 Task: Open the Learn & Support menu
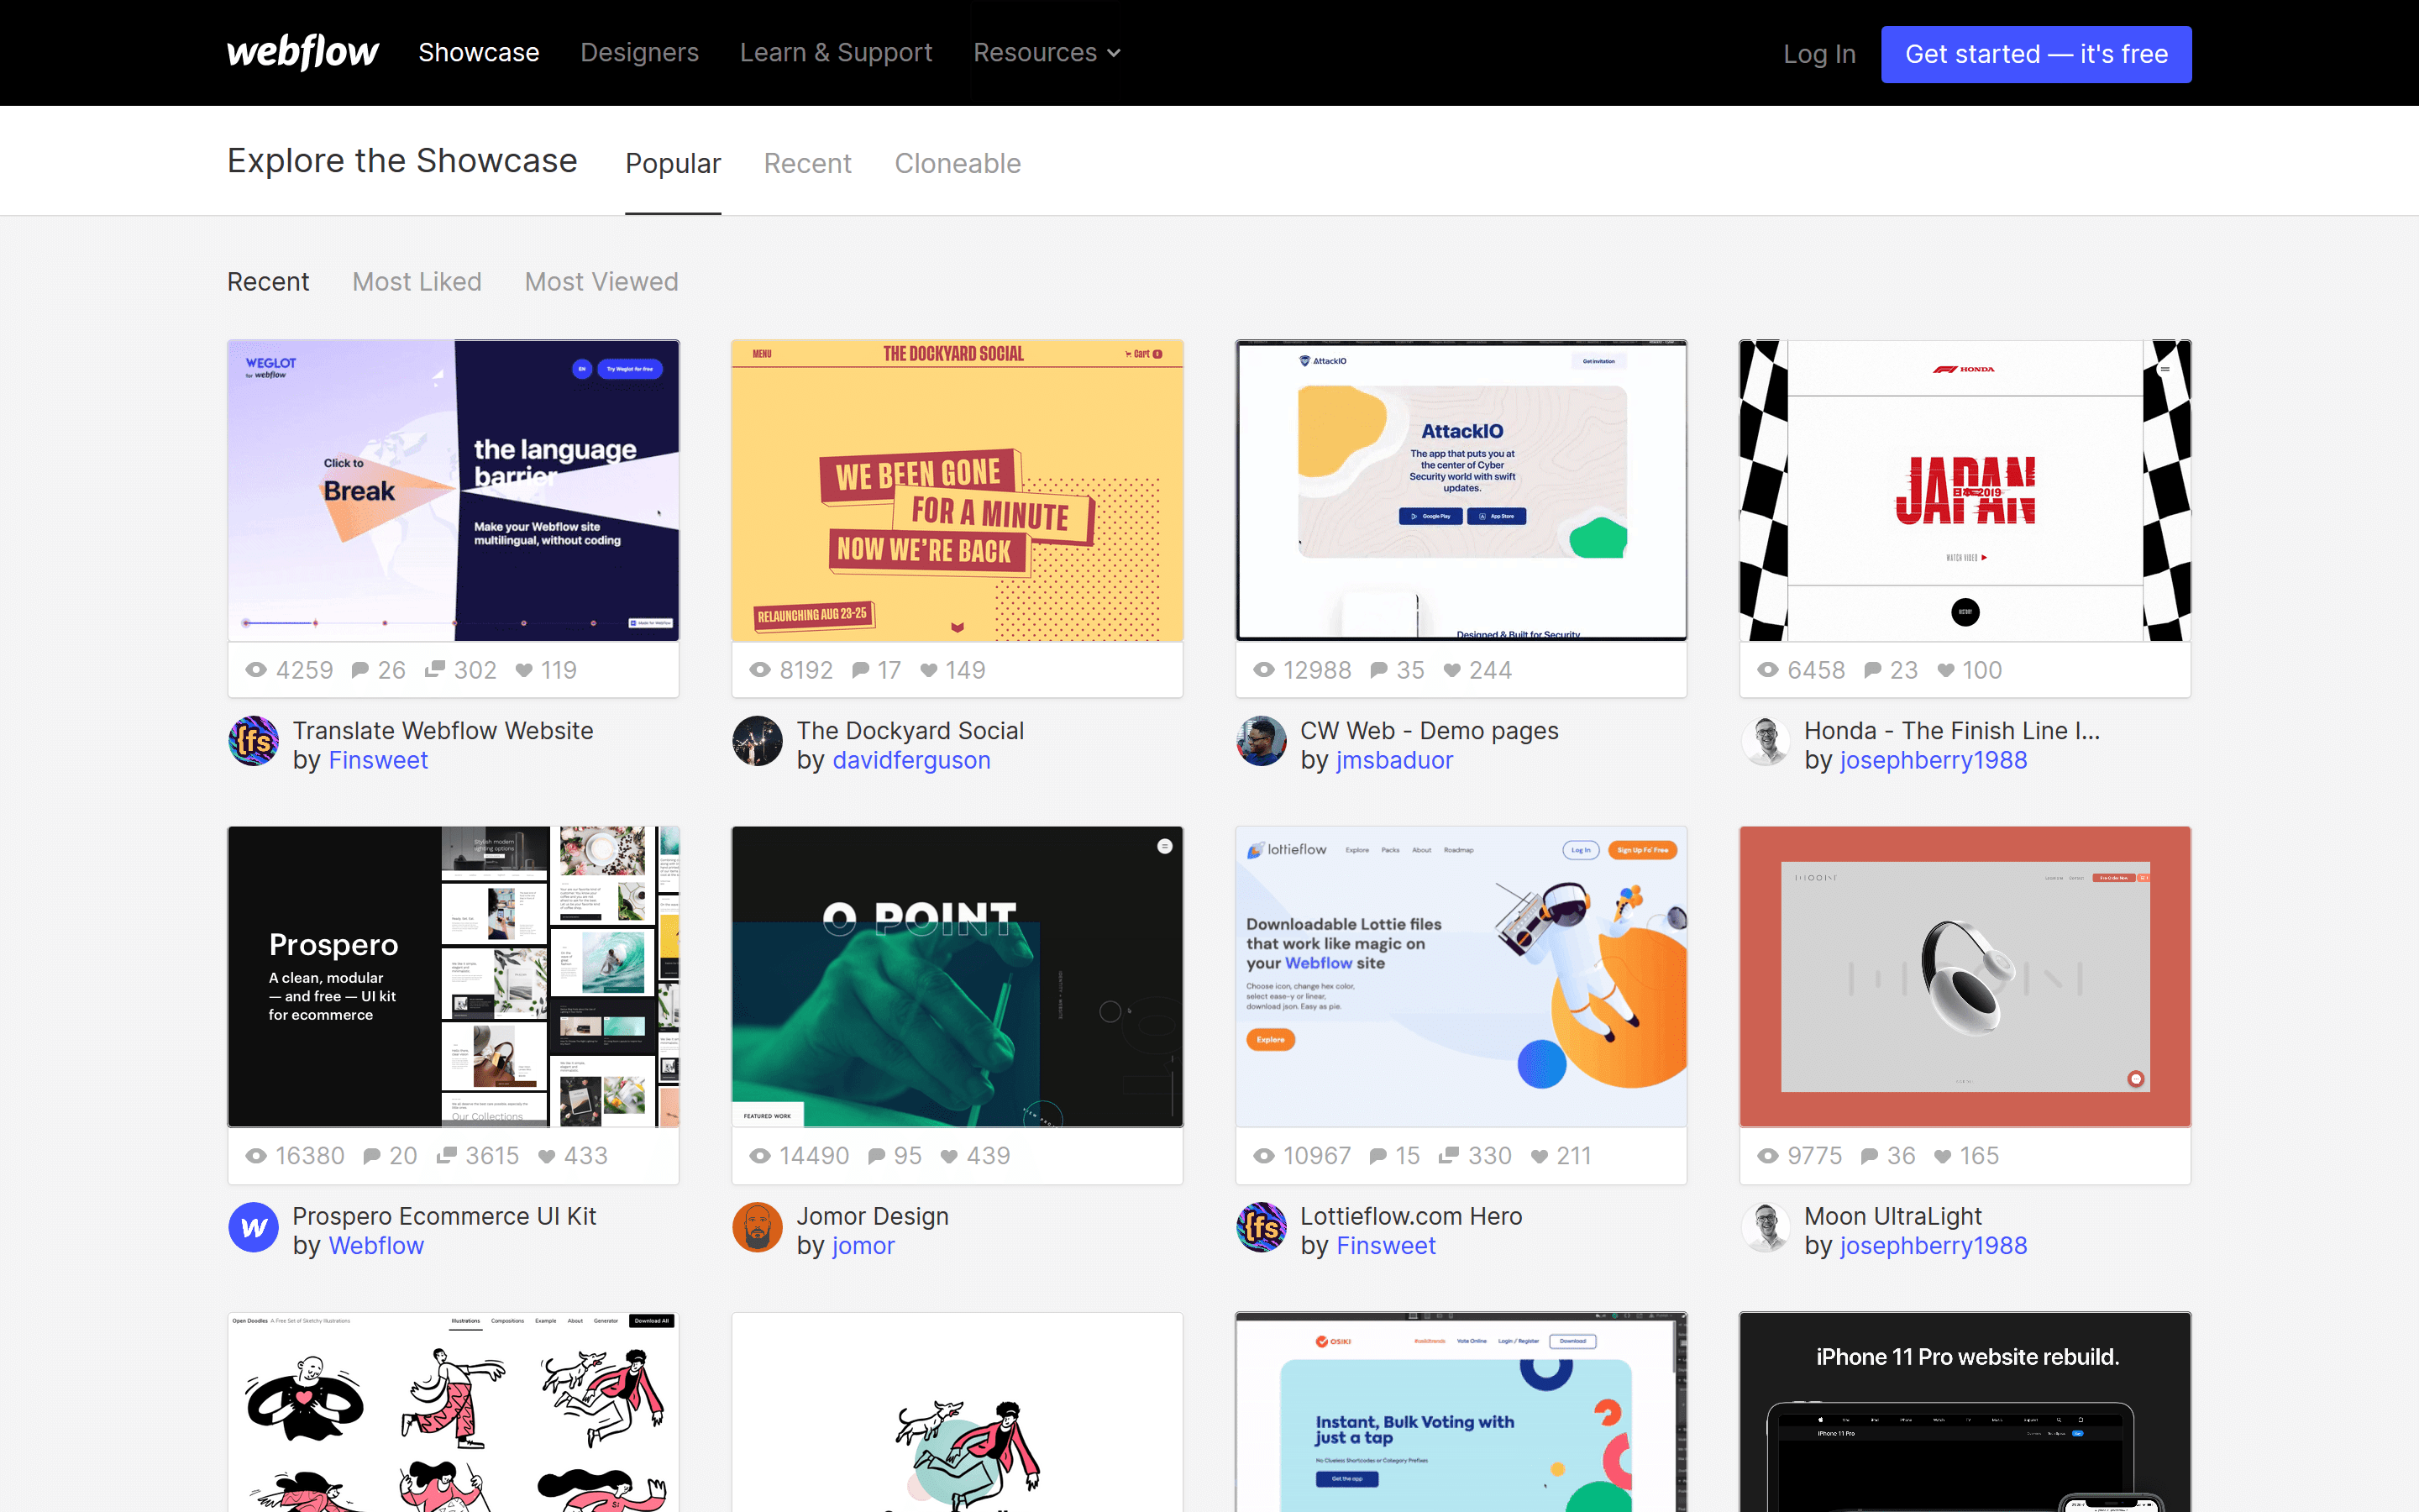coord(836,52)
